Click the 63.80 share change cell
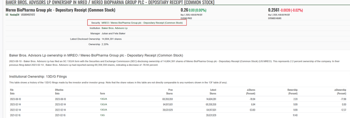350x118 pixels. (253, 110)
